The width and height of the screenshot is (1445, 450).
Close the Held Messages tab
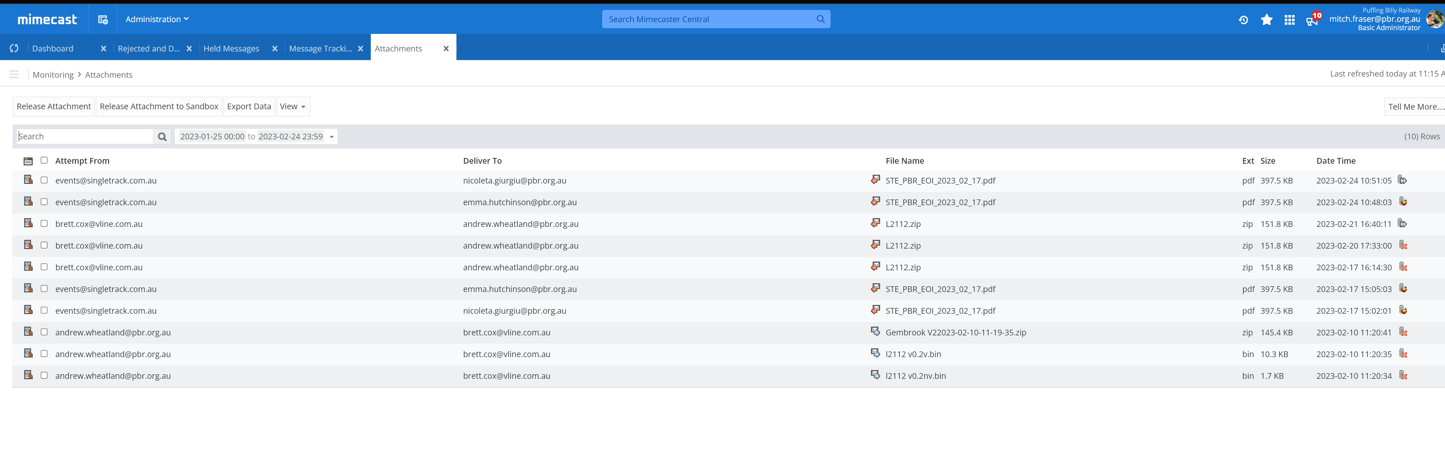[275, 49]
